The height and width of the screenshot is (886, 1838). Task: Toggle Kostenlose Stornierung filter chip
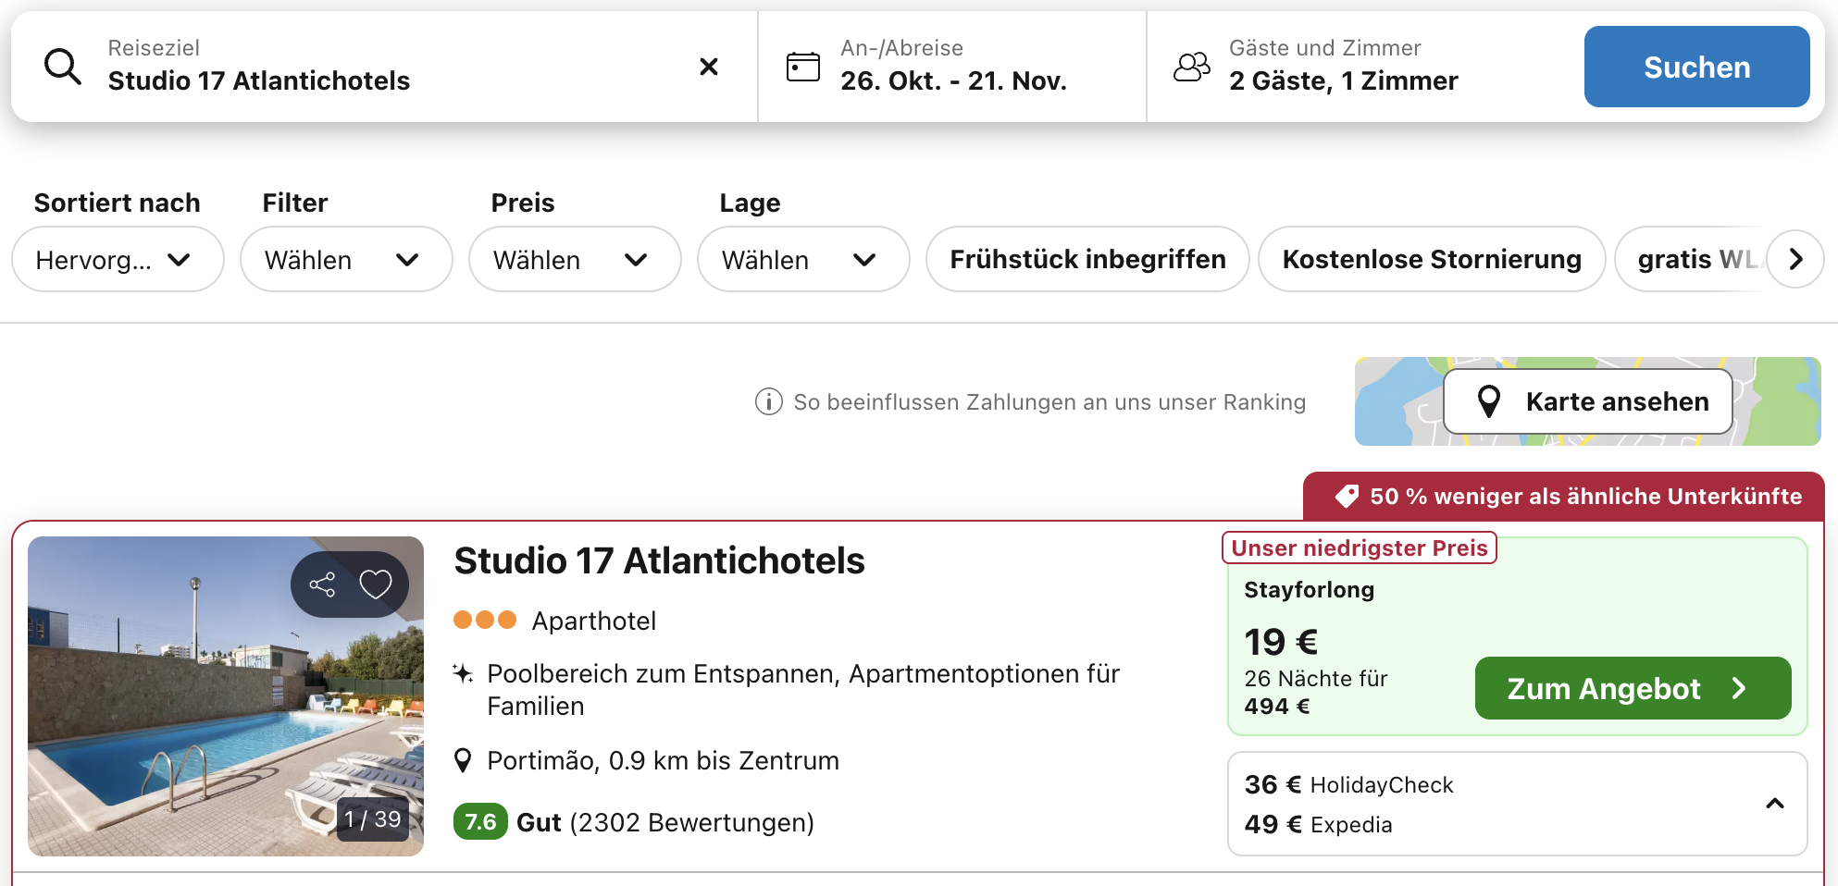click(x=1432, y=260)
